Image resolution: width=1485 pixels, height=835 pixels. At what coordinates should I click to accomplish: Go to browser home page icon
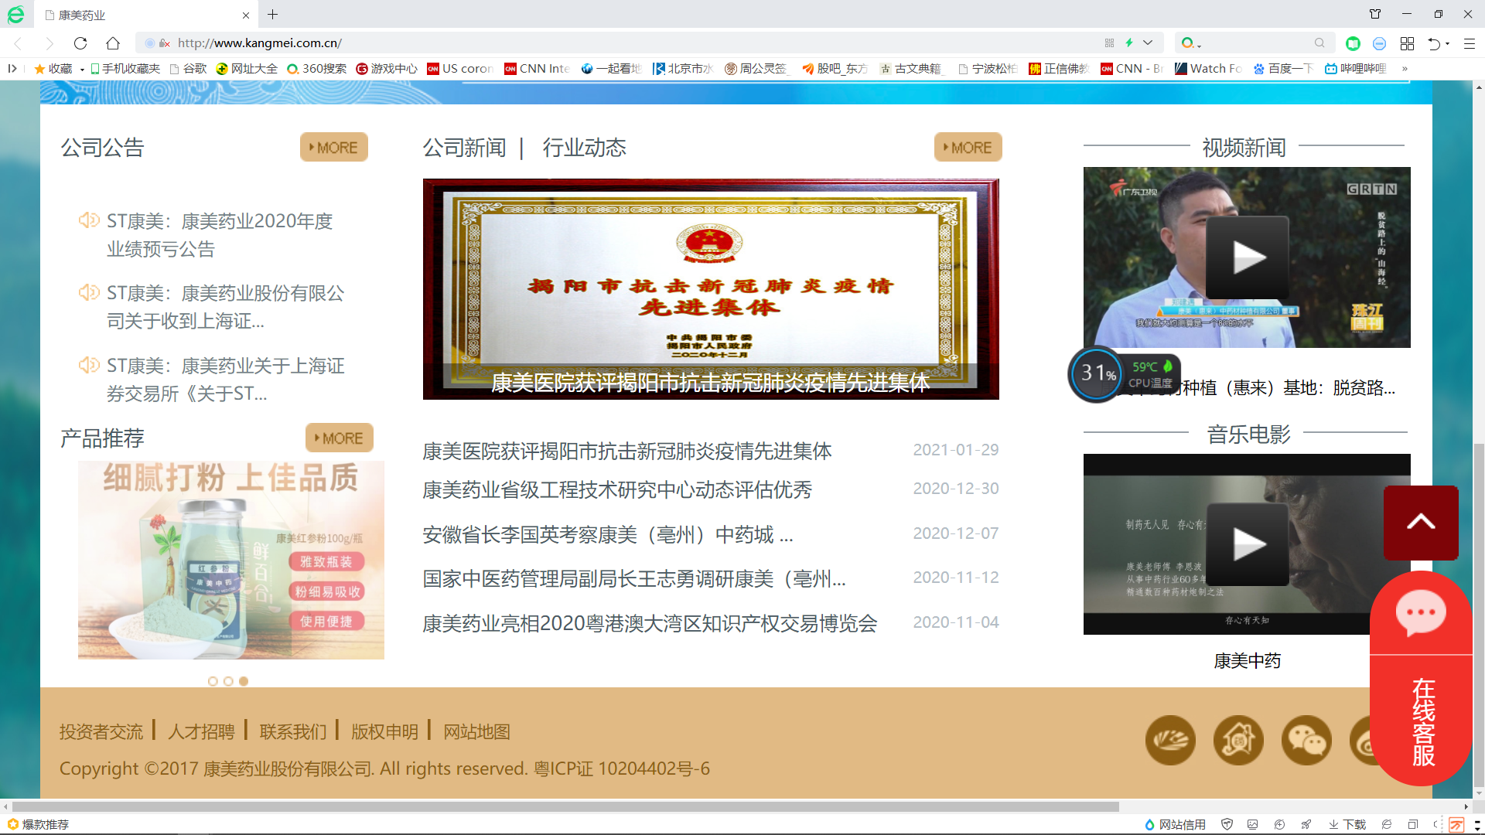click(x=113, y=43)
